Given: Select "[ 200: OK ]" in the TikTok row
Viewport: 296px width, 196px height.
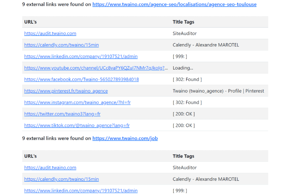Looking at the screenshot, I should click(x=184, y=125).
